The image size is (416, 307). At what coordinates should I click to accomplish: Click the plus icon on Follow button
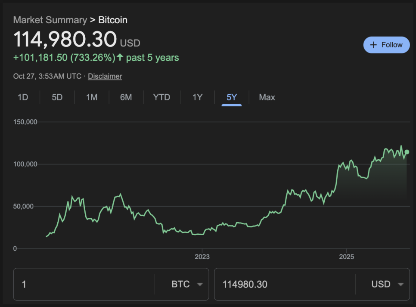click(x=373, y=45)
